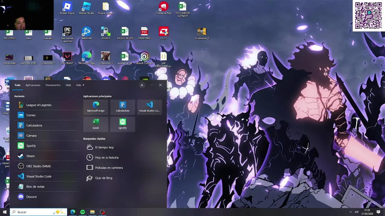Image resolution: width=385 pixels, height=216 pixels.
Task: Select edades_excel desktop file
Action: (125, 58)
